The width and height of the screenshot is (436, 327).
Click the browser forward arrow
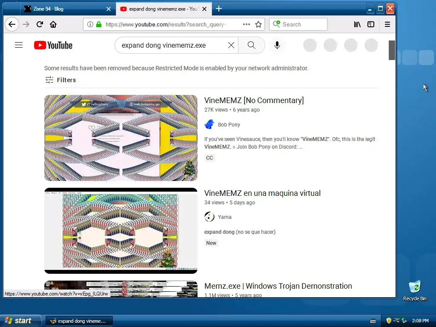click(26, 24)
